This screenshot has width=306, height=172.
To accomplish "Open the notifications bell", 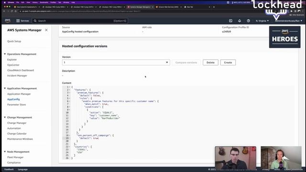I will tap(240, 21).
